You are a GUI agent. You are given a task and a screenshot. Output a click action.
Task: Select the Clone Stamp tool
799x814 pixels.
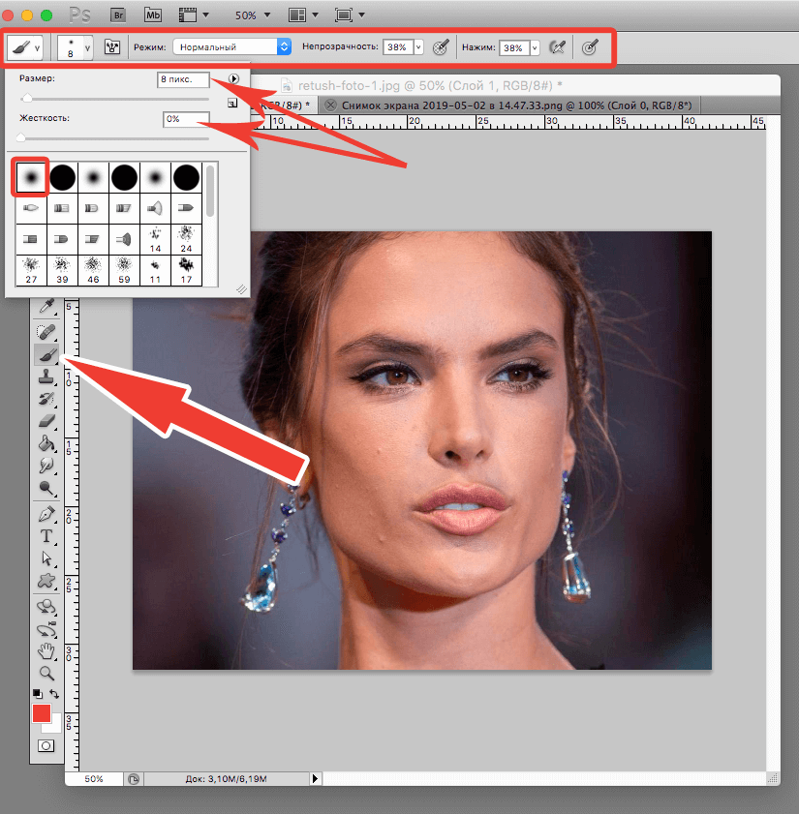(46, 377)
